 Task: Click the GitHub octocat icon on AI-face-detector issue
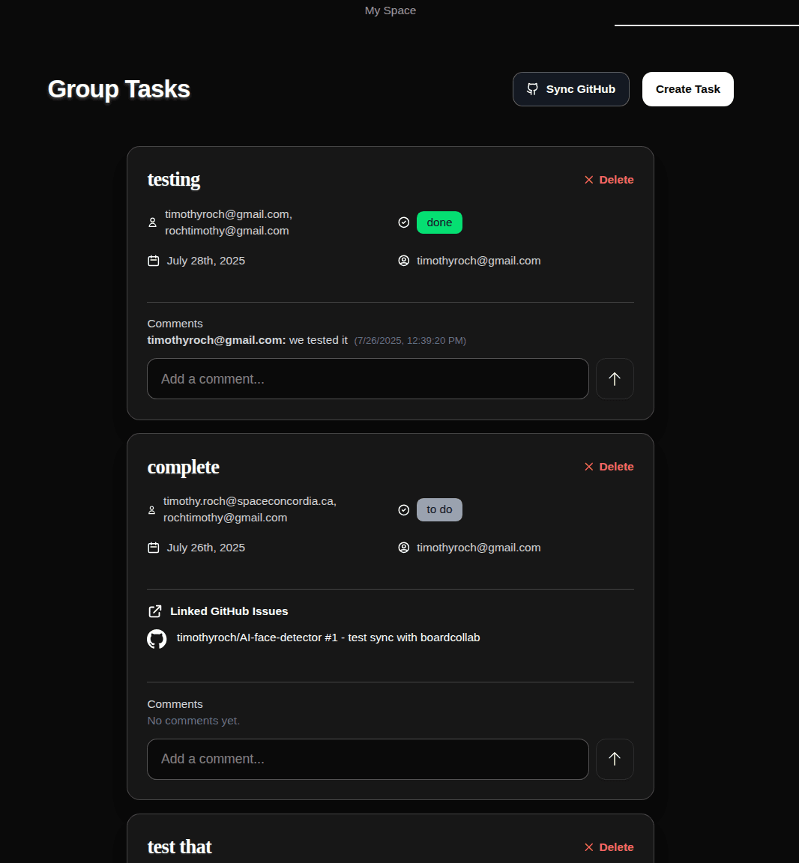(x=157, y=638)
